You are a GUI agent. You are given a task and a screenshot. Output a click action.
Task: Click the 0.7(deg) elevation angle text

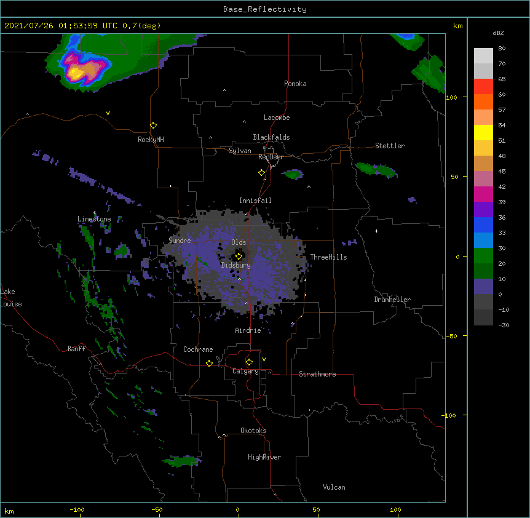pos(141,26)
